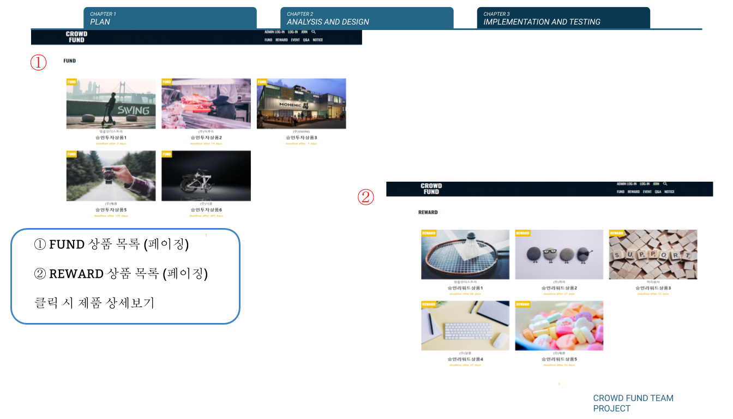Click search magnifier icon on FUND page header
Image resolution: width=733 pixels, height=419 pixels.
pos(314,32)
